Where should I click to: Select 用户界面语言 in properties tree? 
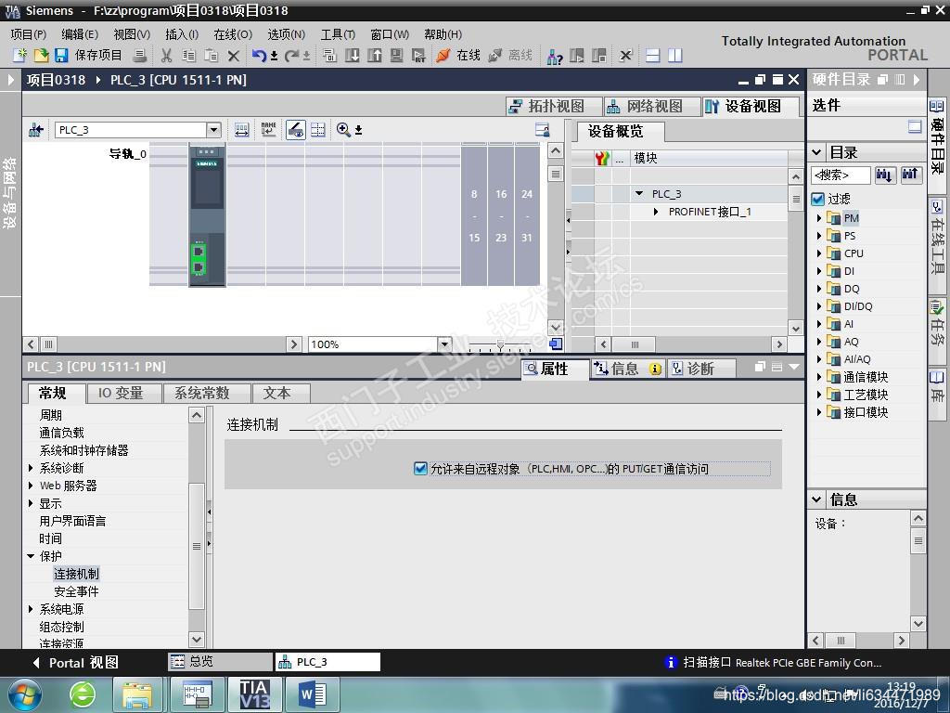72,521
